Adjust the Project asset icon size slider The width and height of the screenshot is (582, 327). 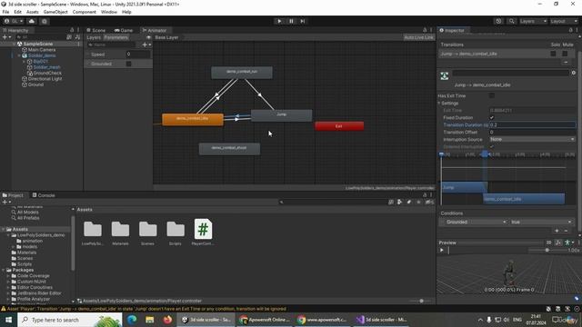tap(421, 301)
